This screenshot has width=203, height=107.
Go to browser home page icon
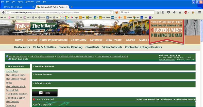(x=180, y=12)
